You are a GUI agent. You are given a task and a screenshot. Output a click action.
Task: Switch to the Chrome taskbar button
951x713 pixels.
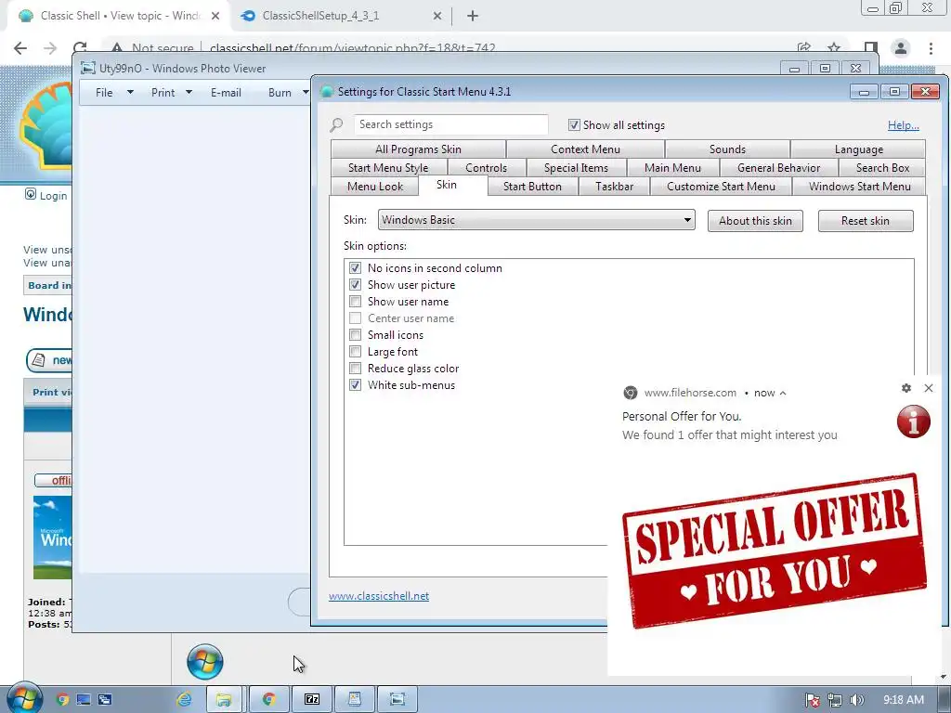(268, 700)
